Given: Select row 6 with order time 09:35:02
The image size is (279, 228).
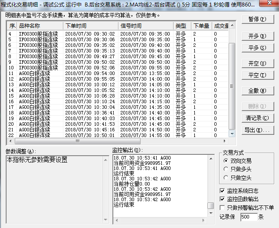Looking at the screenshot, I should 118,45.
